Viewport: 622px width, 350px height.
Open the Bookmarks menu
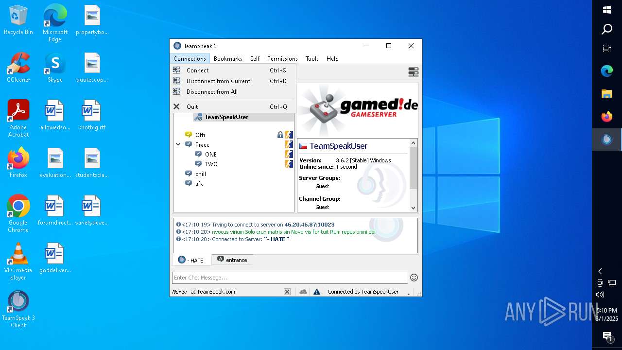click(228, 58)
